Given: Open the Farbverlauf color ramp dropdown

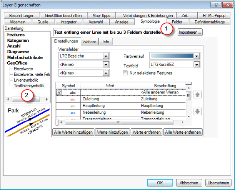Looking at the screenshot, I should click(197, 56).
